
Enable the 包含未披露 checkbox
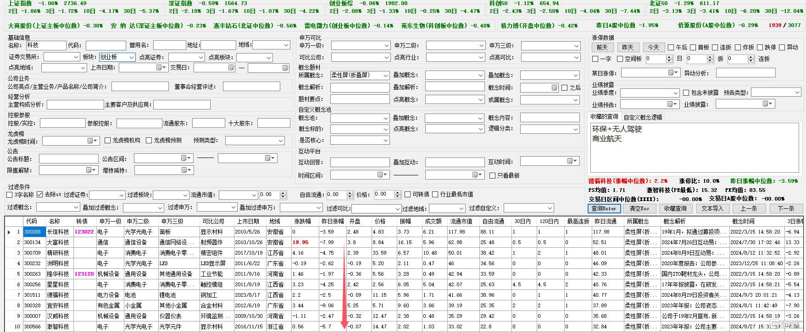pyautogui.click(x=686, y=93)
